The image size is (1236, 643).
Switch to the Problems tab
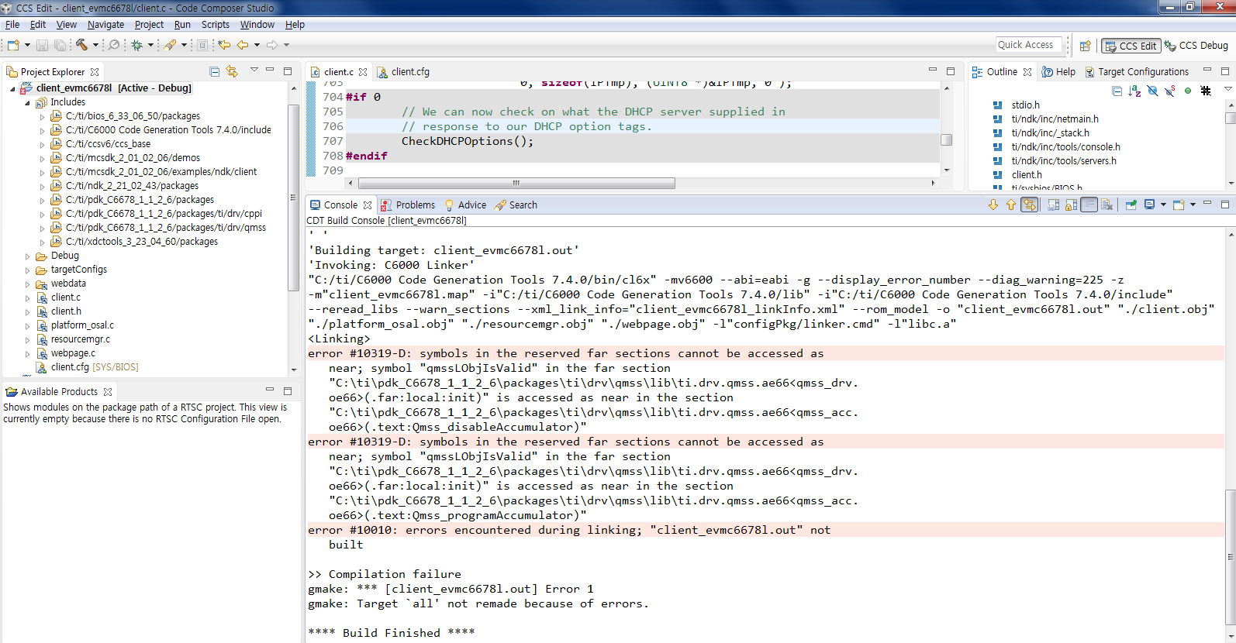(408, 205)
